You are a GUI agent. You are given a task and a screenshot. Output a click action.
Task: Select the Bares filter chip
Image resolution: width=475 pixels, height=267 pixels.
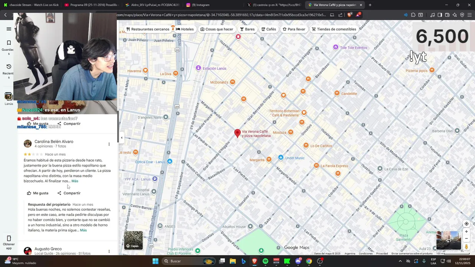pyautogui.click(x=247, y=29)
